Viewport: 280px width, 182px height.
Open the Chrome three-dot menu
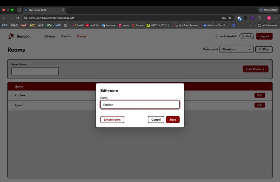click(x=275, y=18)
